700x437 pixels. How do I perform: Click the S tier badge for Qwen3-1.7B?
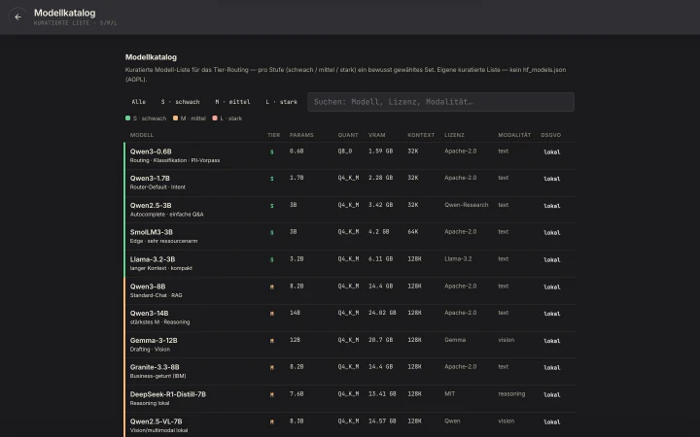tap(272, 179)
